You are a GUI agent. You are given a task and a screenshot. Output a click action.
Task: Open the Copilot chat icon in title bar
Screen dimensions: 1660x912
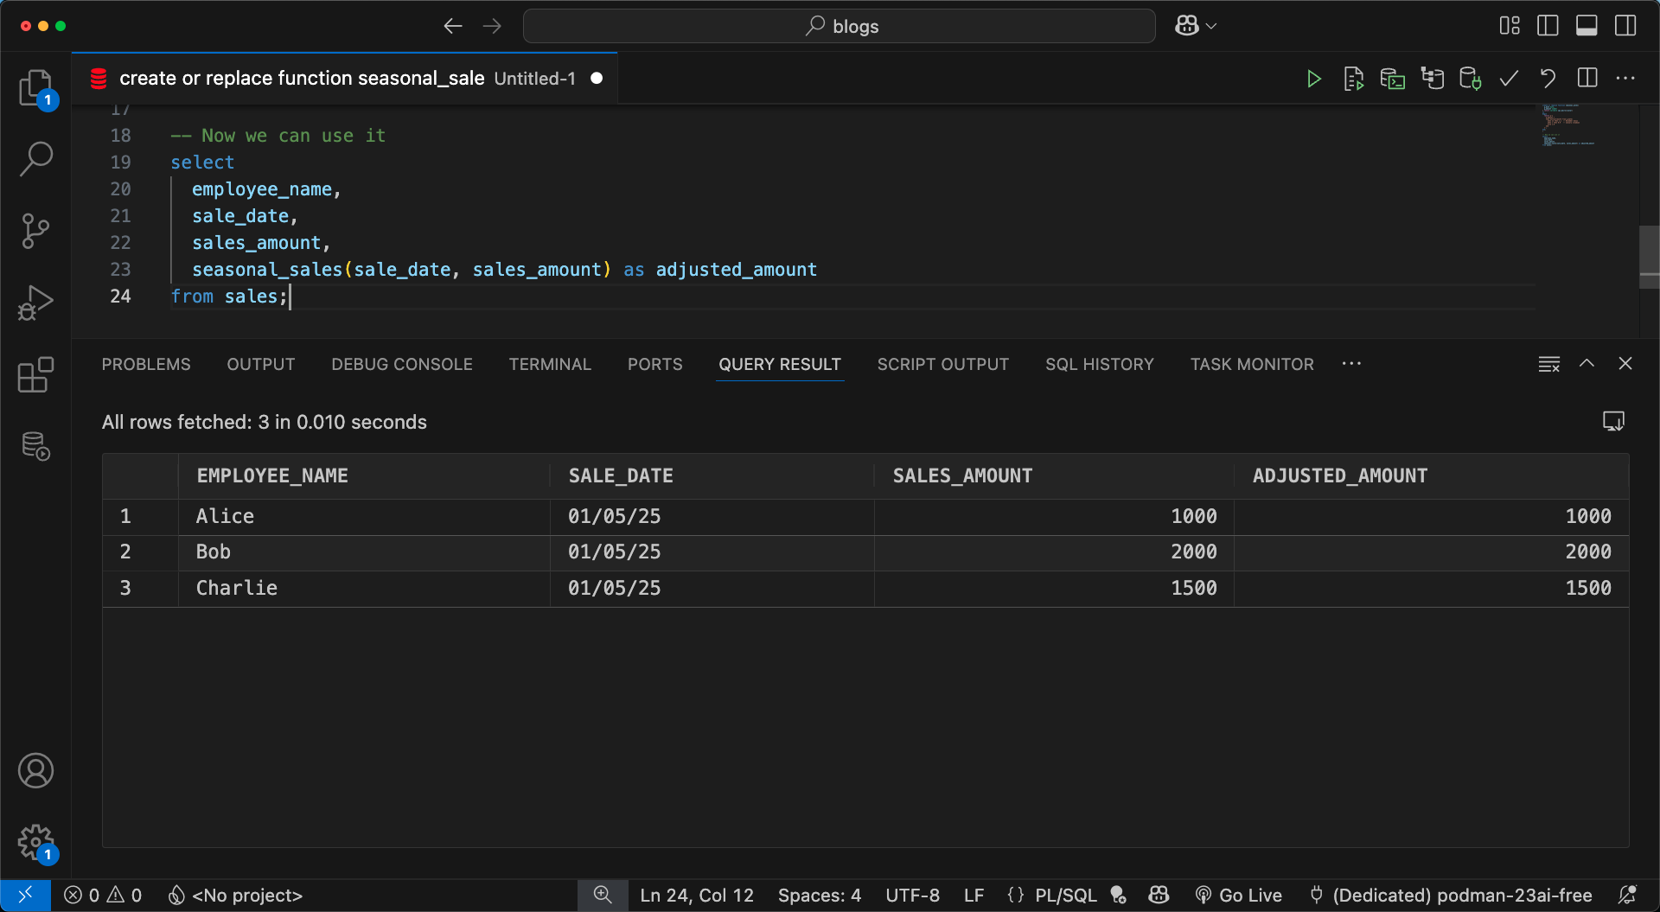tap(1187, 26)
